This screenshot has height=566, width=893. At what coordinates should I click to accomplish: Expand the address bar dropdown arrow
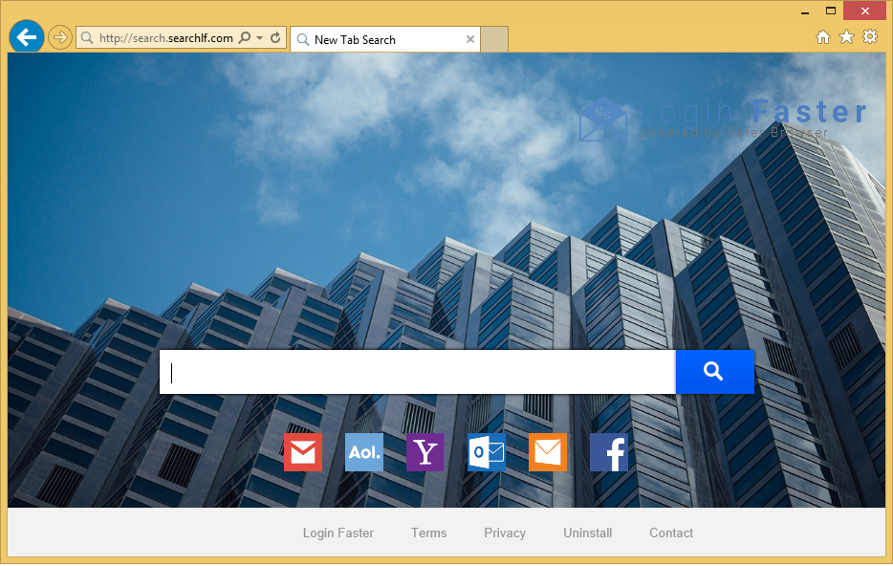tap(259, 38)
